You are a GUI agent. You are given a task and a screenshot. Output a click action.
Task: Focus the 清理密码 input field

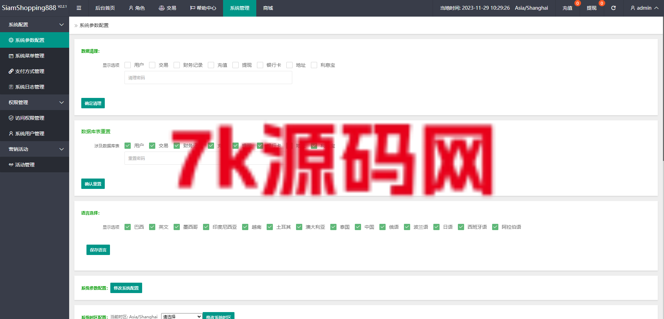coord(208,78)
